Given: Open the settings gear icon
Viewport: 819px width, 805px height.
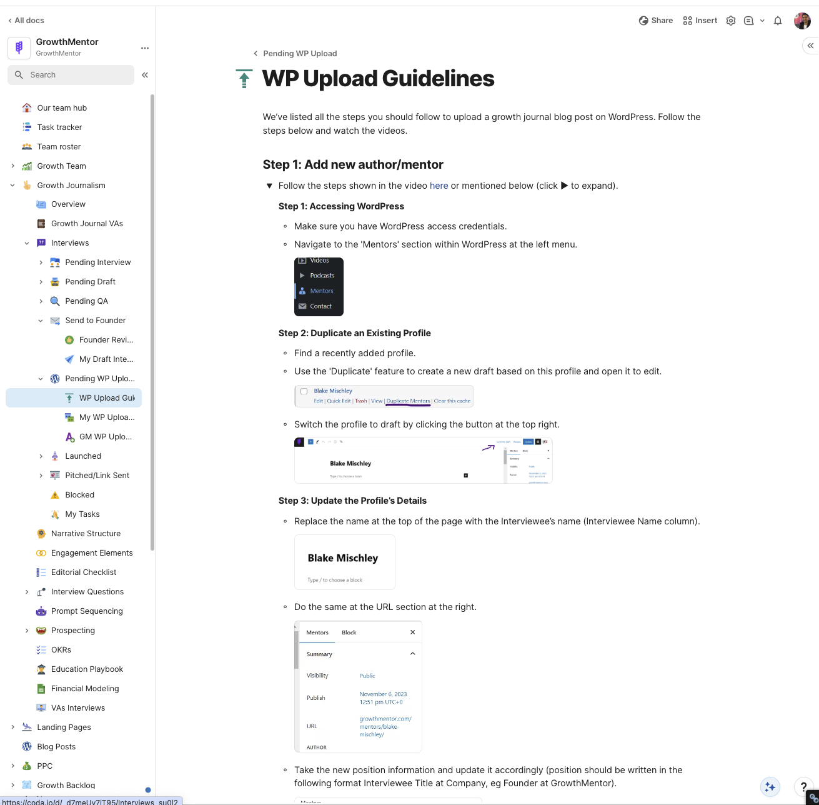Looking at the screenshot, I should 731,21.
